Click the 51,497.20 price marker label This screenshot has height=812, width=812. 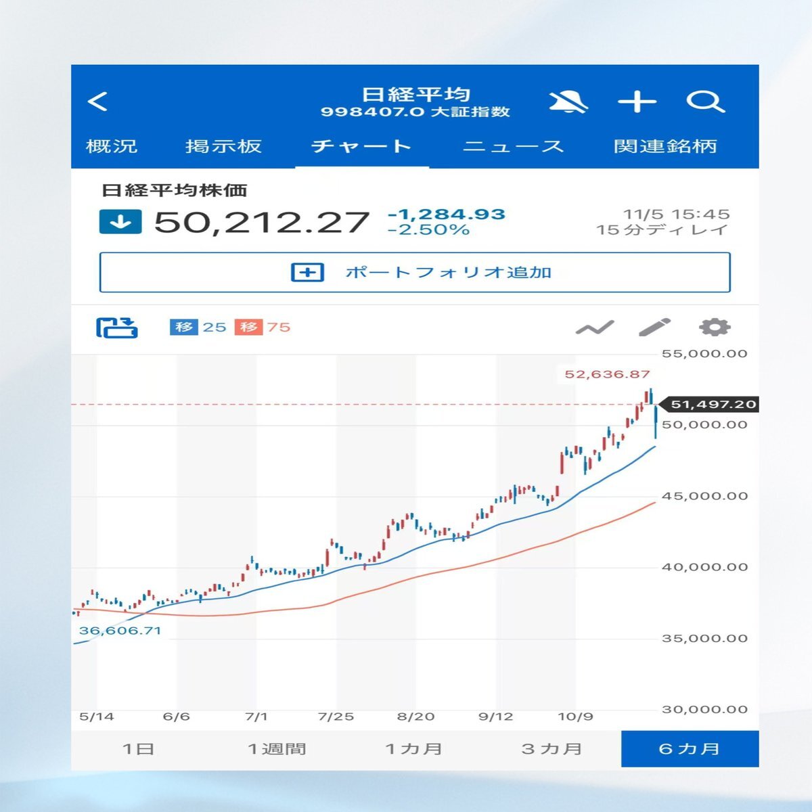(x=712, y=405)
